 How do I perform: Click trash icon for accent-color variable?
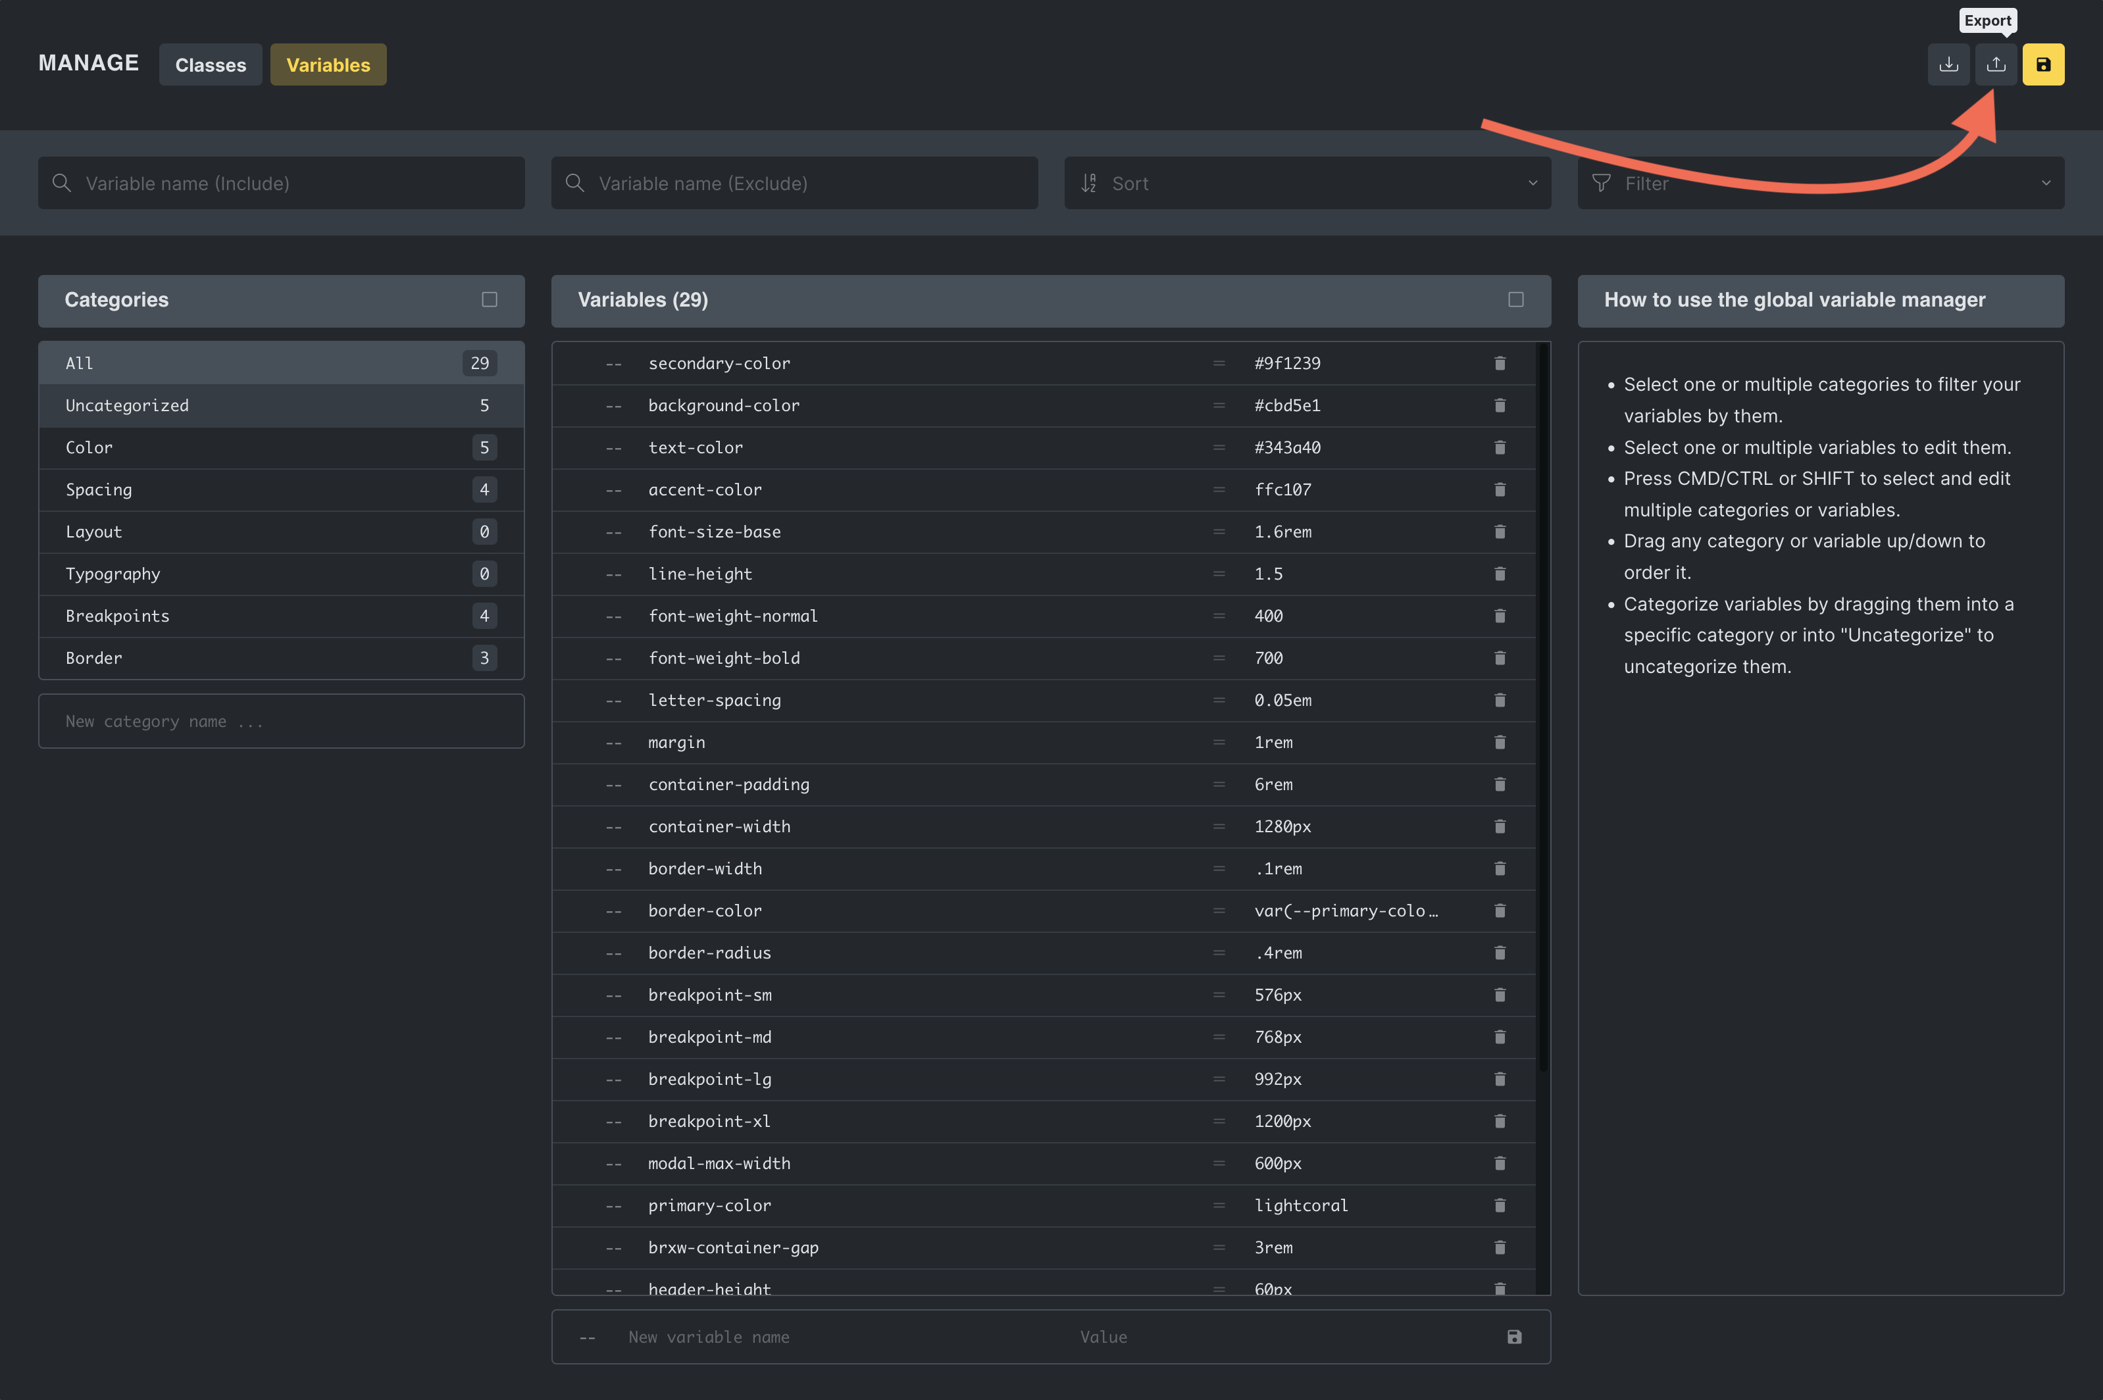[x=1500, y=489]
